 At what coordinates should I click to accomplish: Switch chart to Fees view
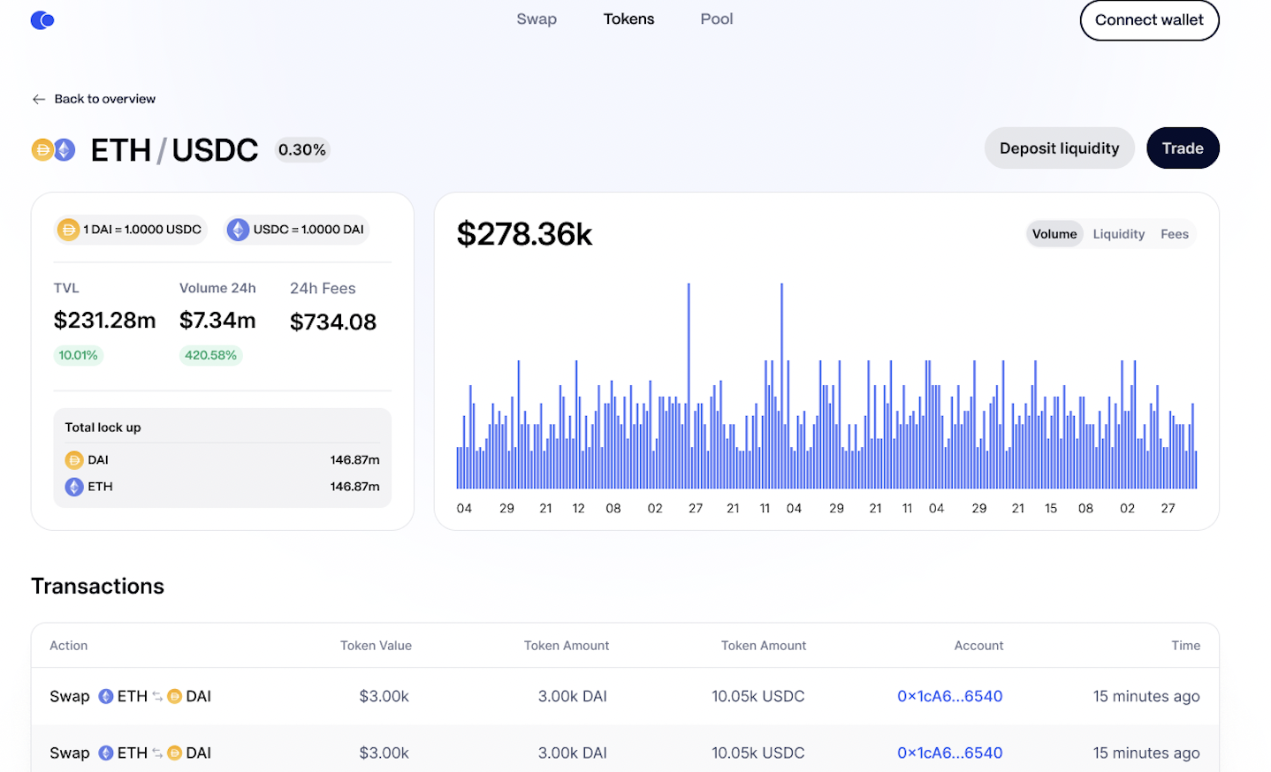pos(1174,234)
